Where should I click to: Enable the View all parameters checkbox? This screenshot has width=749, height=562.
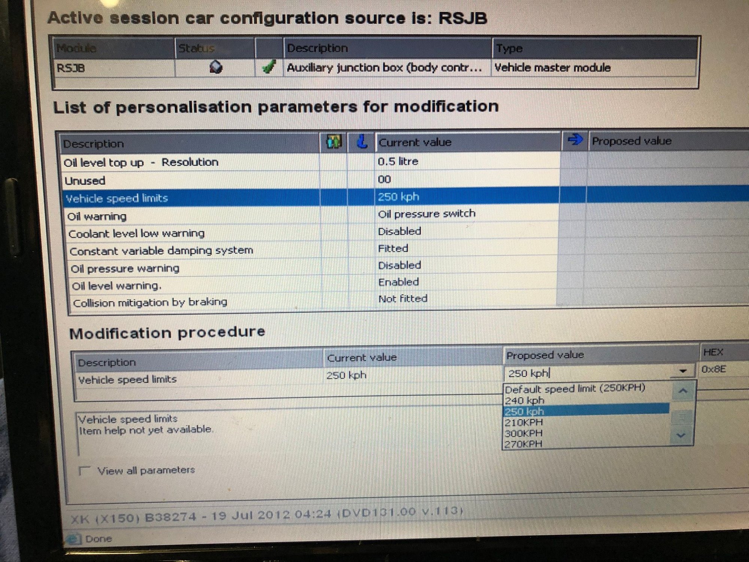(85, 471)
